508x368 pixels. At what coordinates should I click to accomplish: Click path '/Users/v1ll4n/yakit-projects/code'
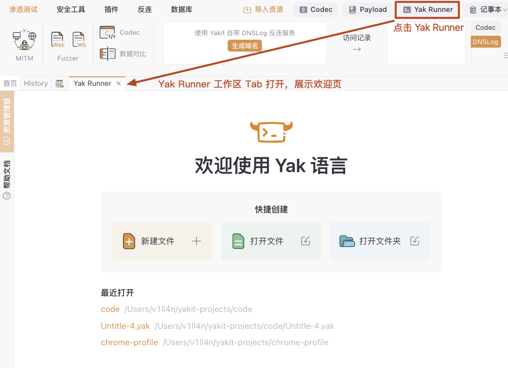[188, 309]
